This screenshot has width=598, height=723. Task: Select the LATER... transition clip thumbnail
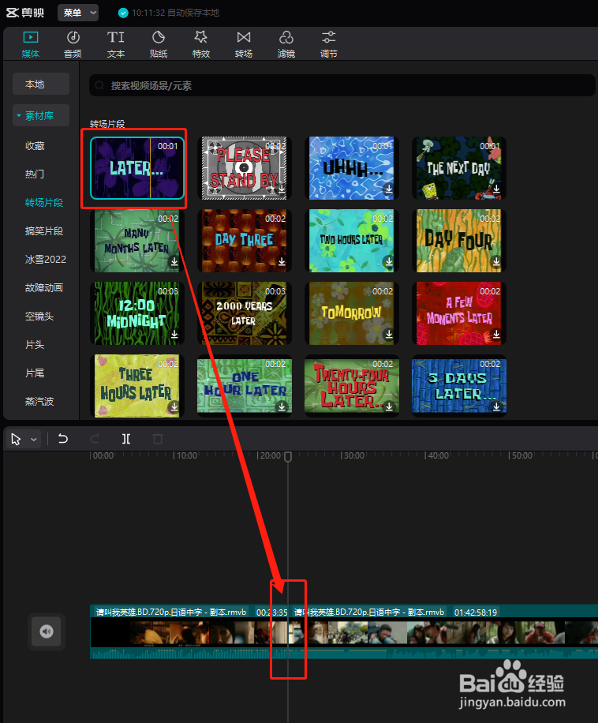[x=137, y=168]
